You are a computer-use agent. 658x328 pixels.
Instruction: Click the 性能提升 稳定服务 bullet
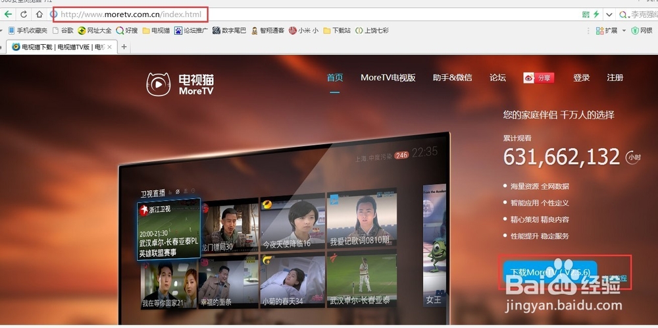coord(540,236)
